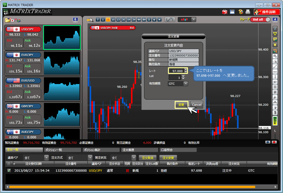Click the USD/JPY currency pair label
This screenshot has height=193, width=283.
pos(23,29)
